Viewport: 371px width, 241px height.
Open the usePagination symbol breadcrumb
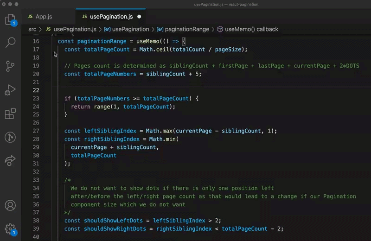[x=131, y=29]
